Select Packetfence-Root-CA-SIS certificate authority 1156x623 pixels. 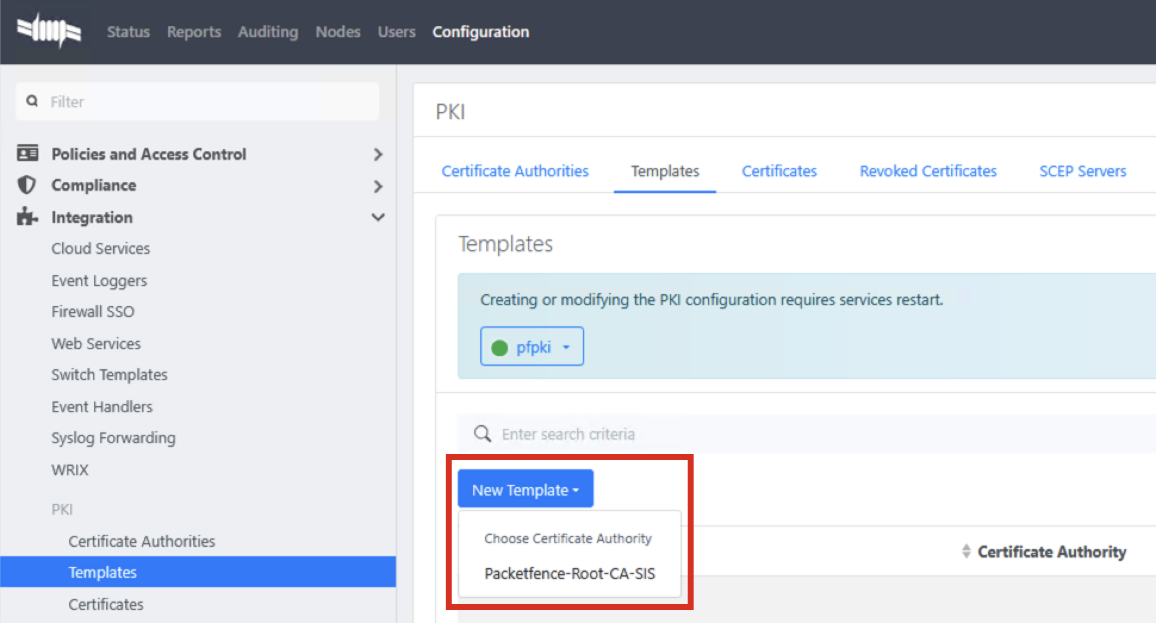[570, 574]
